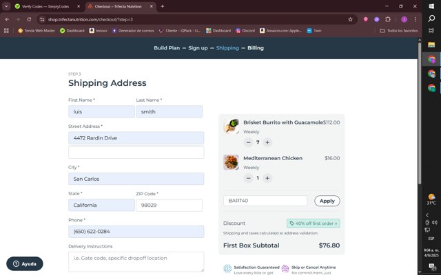Go to the Sign up step
Image resolution: width=441 pixels, height=275 pixels.
click(x=198, y=48)
